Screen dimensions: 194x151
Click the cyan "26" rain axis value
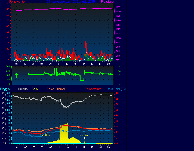coord(9,100)
